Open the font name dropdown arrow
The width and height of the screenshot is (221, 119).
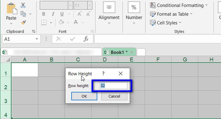click(x=70, y=5)
